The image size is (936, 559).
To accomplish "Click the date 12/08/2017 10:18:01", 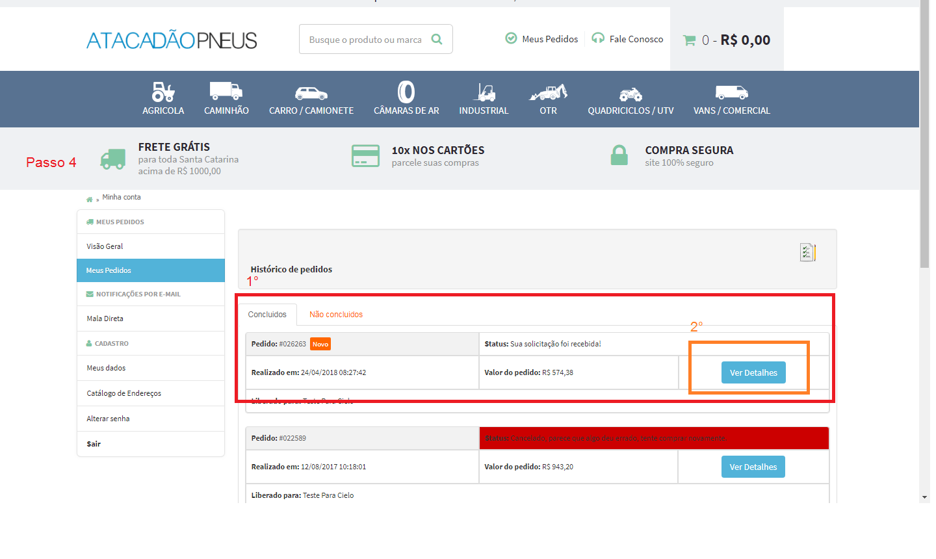I will [x=333, y=467].
